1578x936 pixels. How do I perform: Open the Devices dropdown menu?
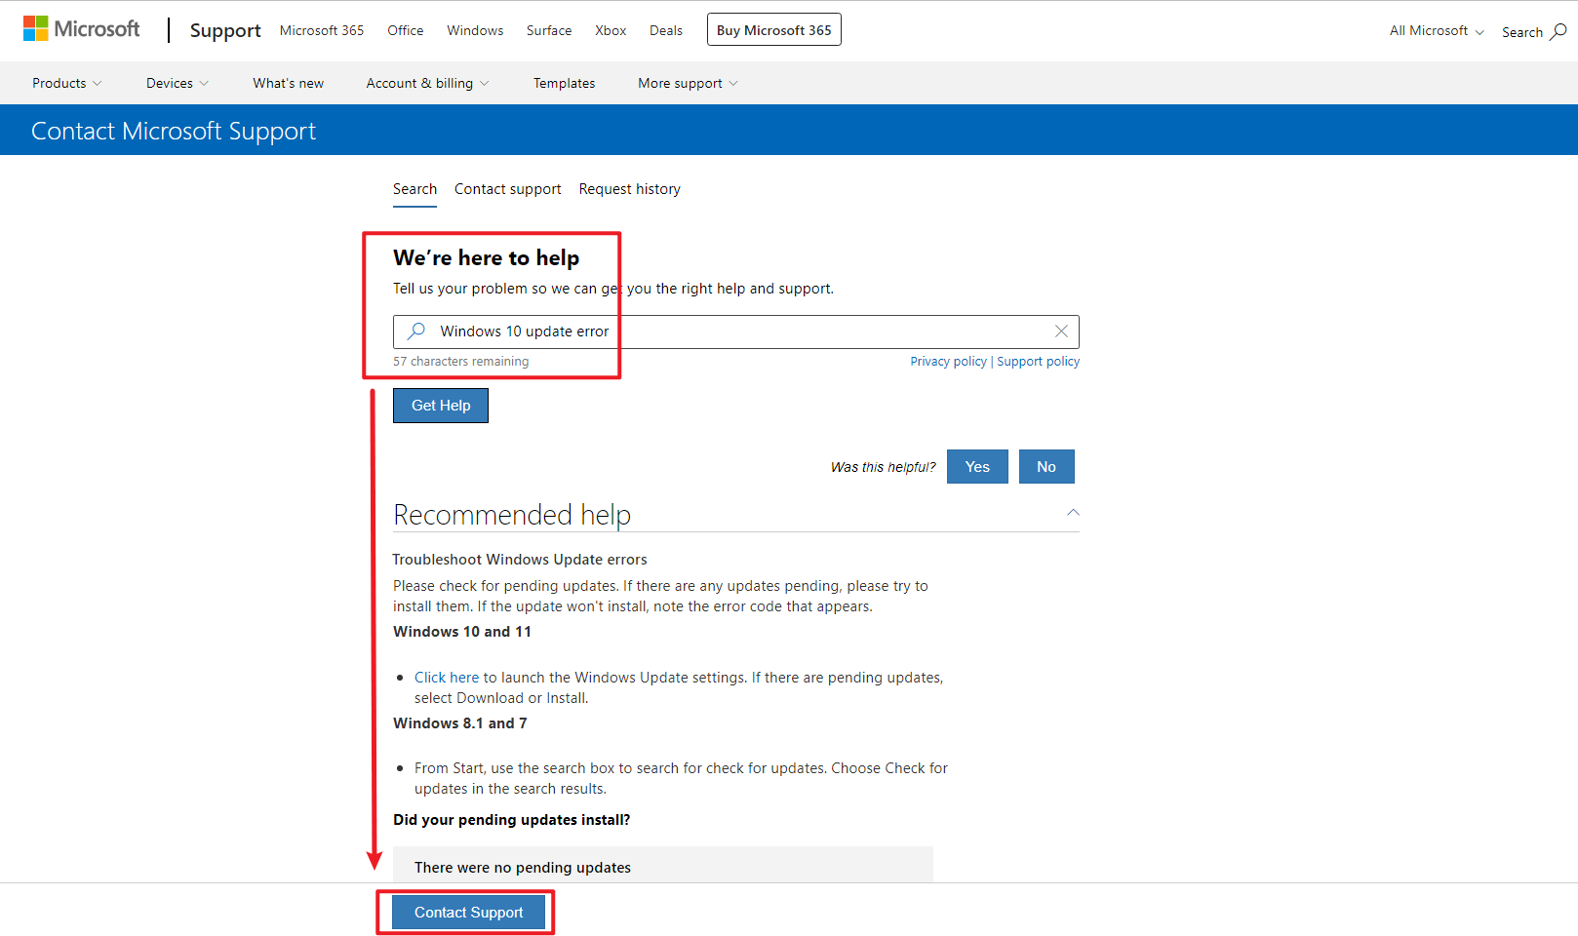(x=177, y=83)
